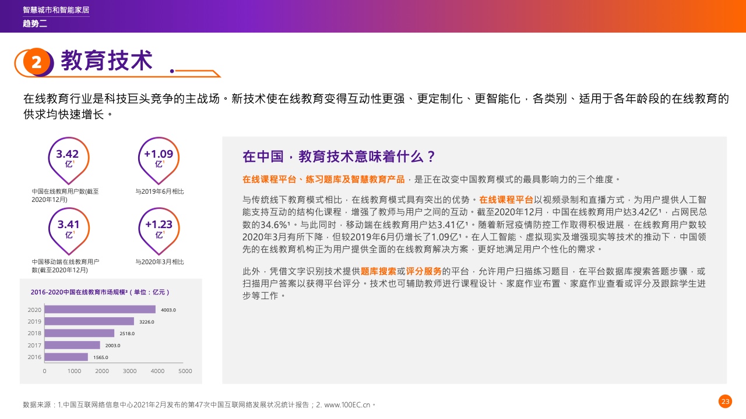
Task: Click the 2018 bar labeled 2518.0
Action: click(79, 333)
